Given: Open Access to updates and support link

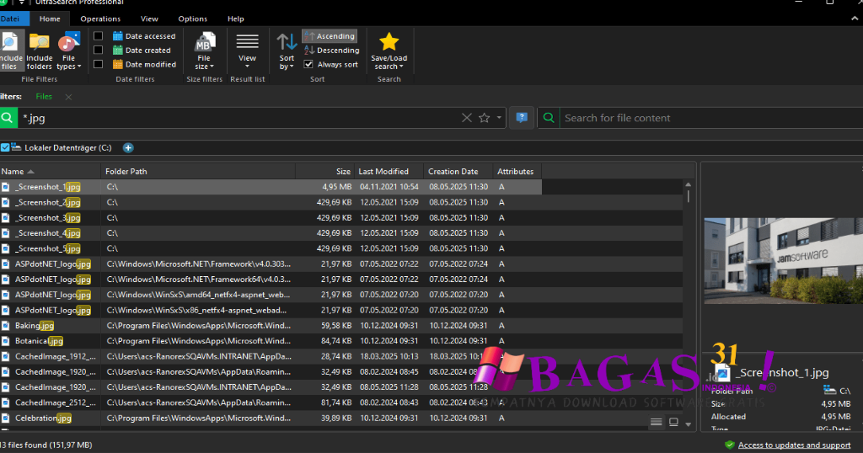Looking at the screenshot, I should 794,445.
